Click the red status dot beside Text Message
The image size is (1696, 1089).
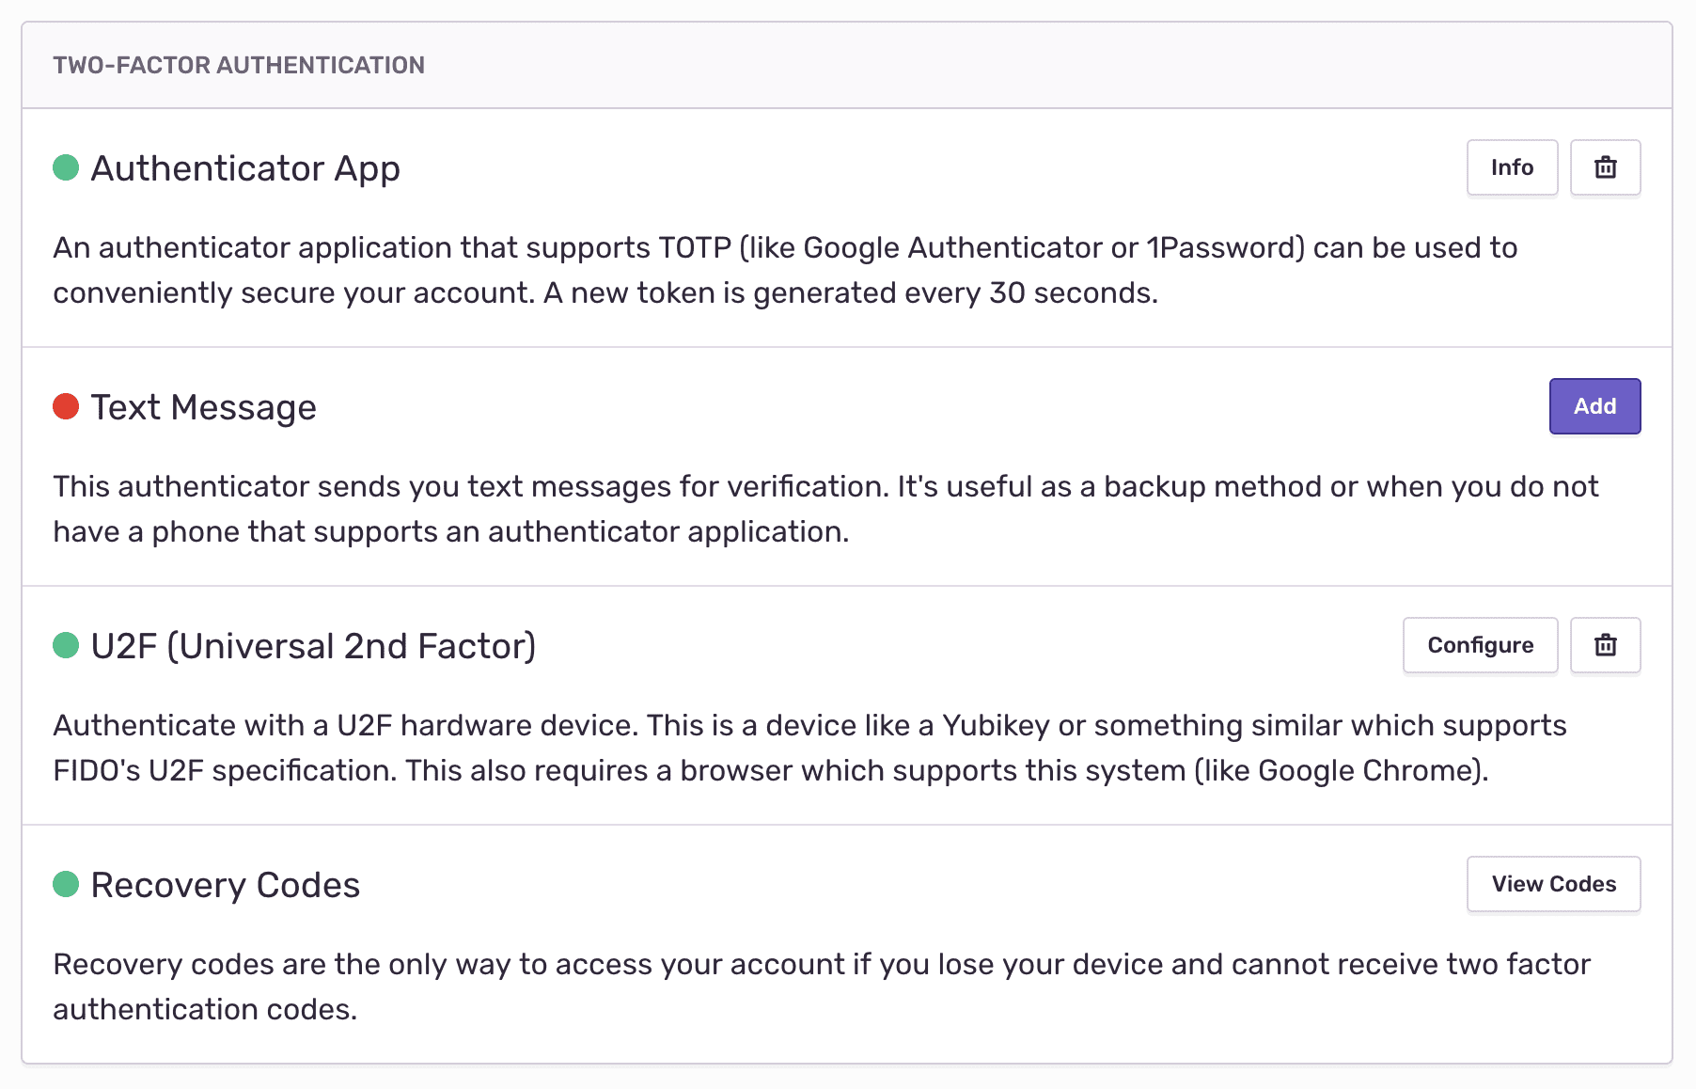[66, 406]
